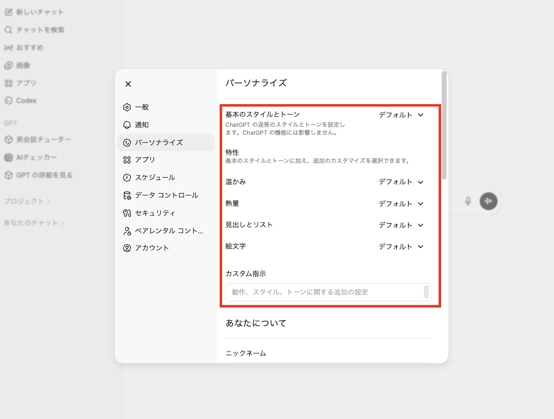Switch to アプリ tab in settings
Viewport: 554px width, 419px height.
(145, 160)
